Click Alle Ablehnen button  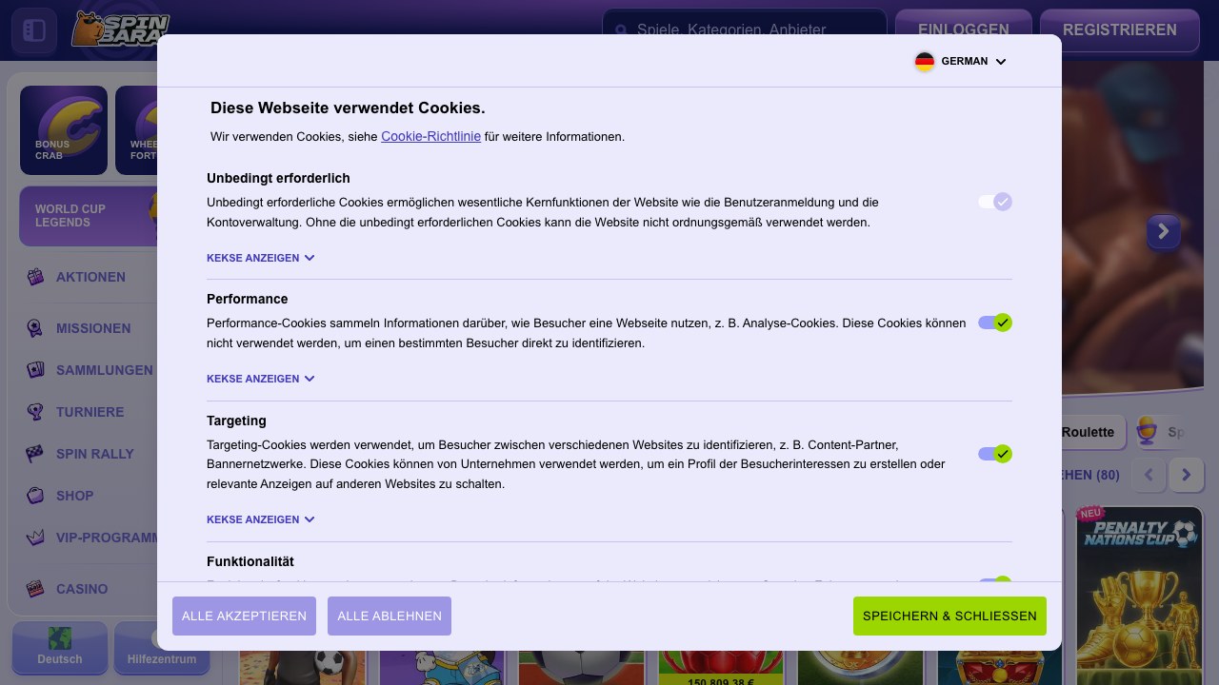point(390,616)
